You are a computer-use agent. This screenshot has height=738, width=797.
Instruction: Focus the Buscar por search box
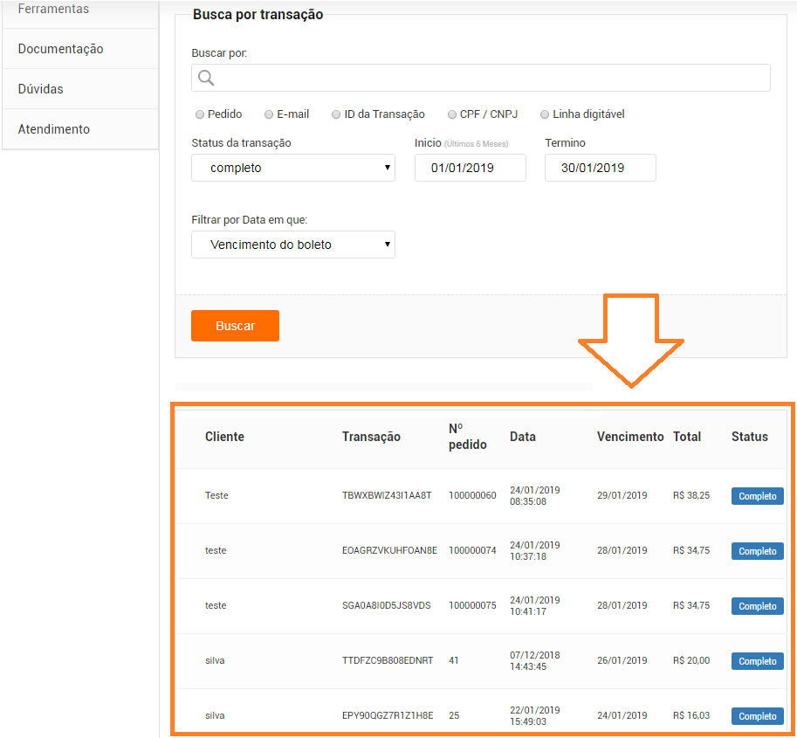pyautogui.click(x=481, y=78)
